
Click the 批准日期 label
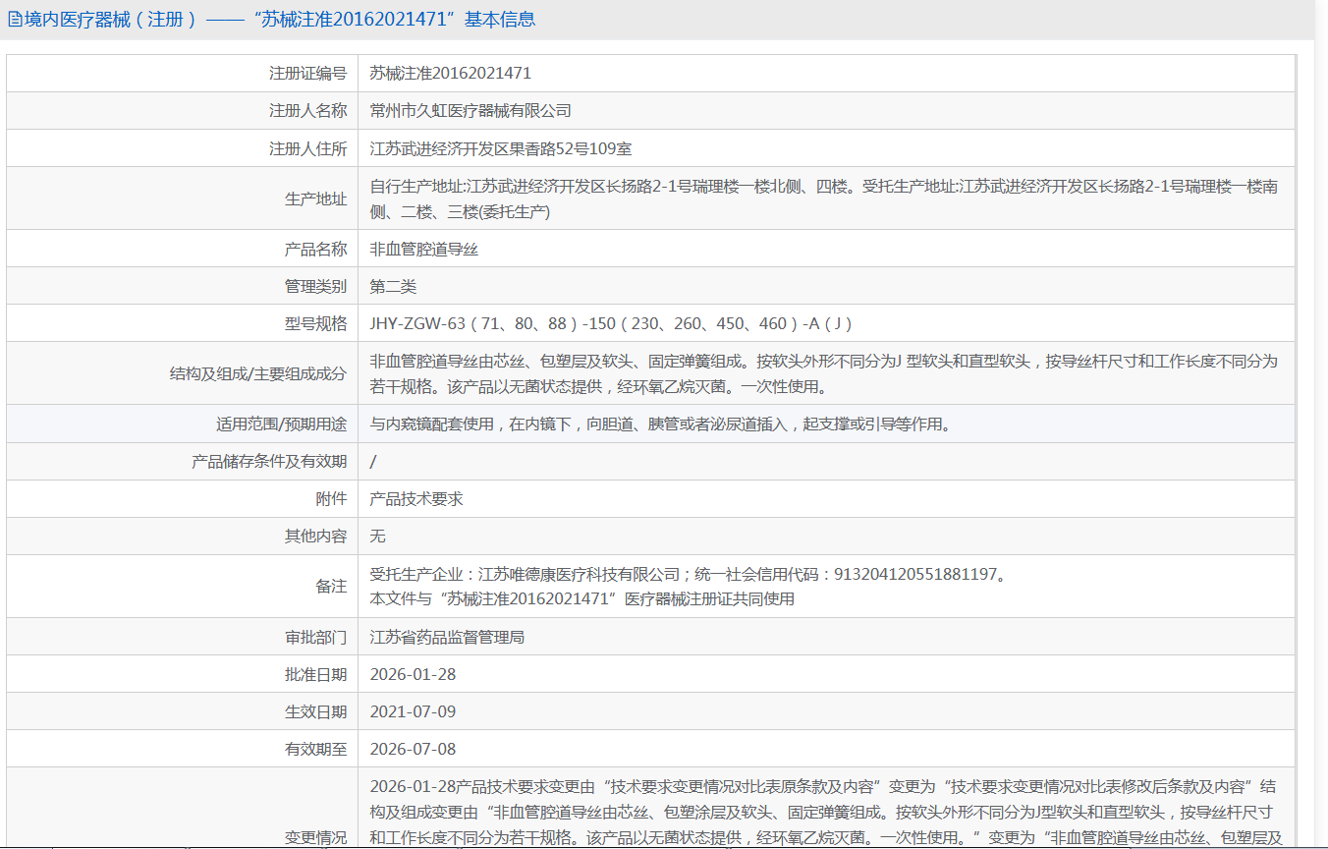coord(316,675)
